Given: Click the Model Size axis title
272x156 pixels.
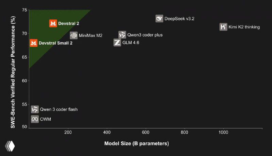Looking at the screenshot, I should point(136,143).
